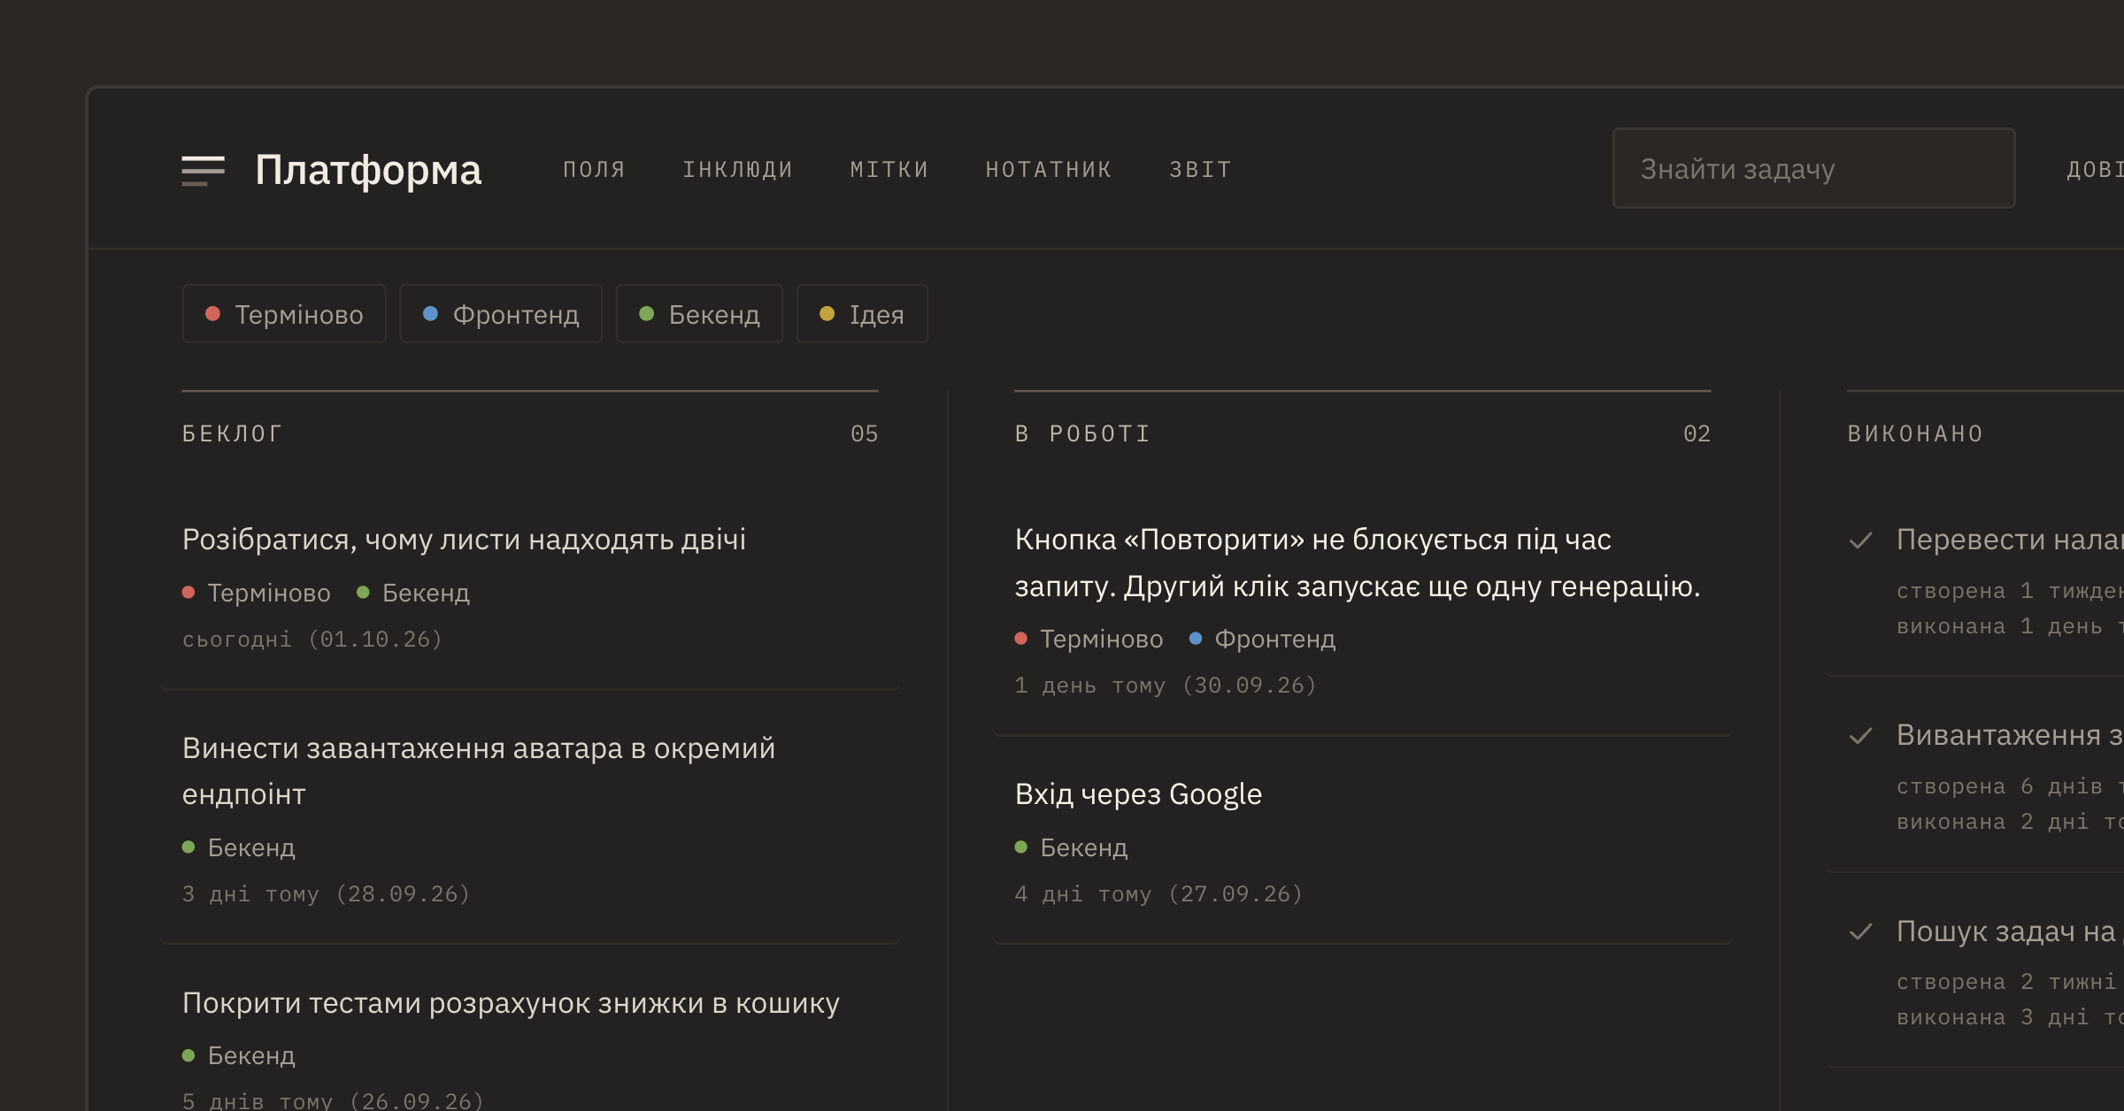
Task: Open the Звіт navigation item
Action: coord(1201,169)
